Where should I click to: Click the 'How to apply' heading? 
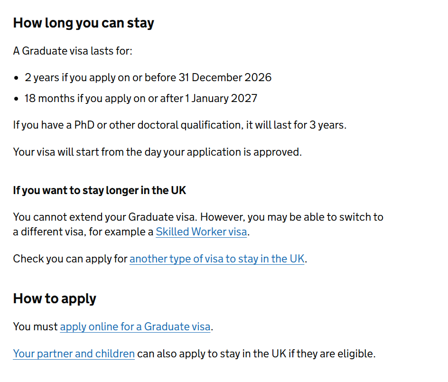coord(55,298)
